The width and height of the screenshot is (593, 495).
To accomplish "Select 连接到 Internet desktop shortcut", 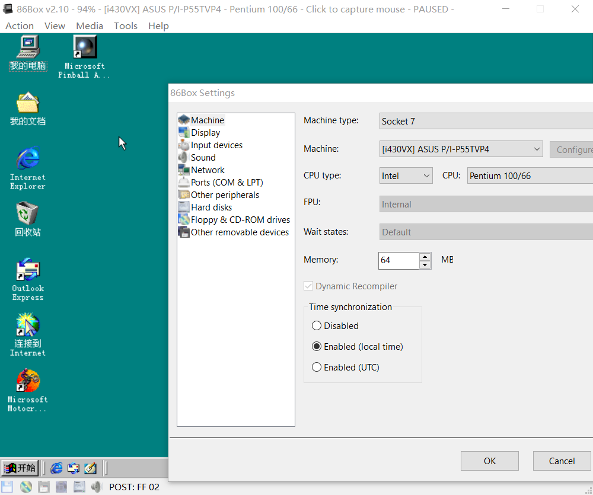I will 28,335.
